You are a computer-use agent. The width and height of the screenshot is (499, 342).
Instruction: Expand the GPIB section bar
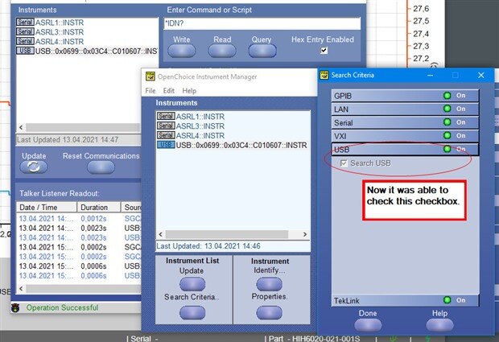[x=405, y=96]
